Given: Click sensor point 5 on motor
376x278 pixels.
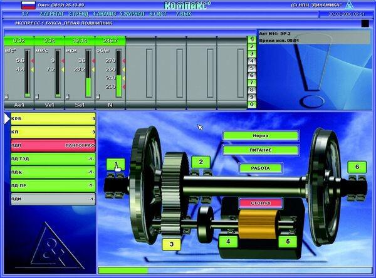Looking at the screenshot, I should [288, 242].
